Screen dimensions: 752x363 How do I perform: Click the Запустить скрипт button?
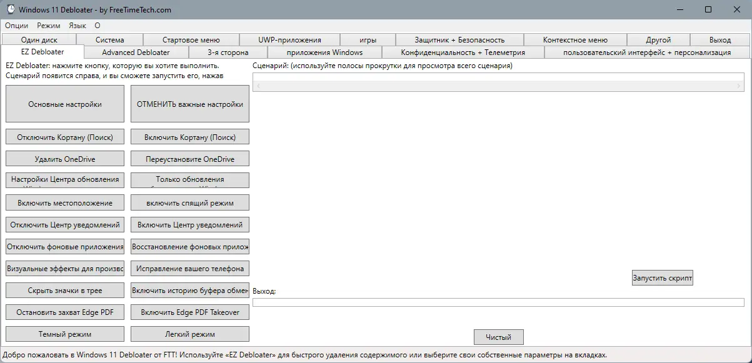(x=663, y=277)
